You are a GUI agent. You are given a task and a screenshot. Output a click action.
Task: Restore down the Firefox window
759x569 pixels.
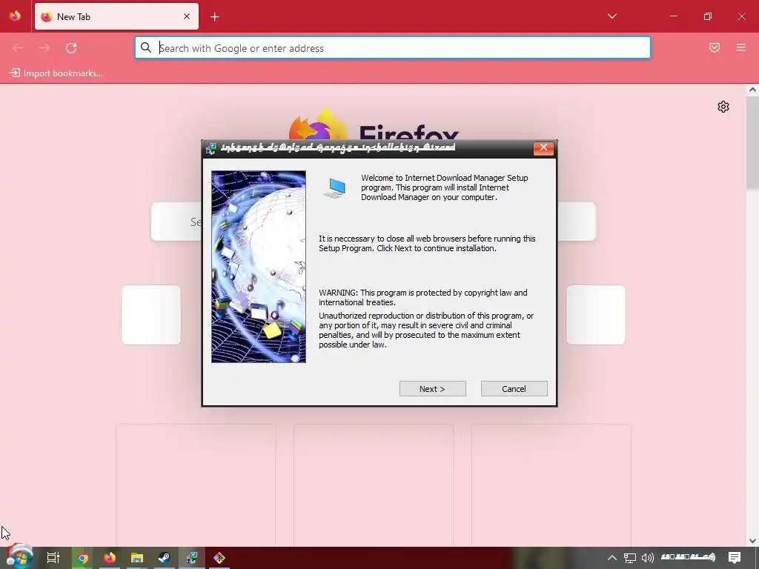click(x=708, y=16)
